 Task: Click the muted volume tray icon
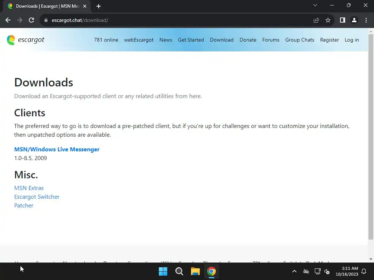(327, 271)
